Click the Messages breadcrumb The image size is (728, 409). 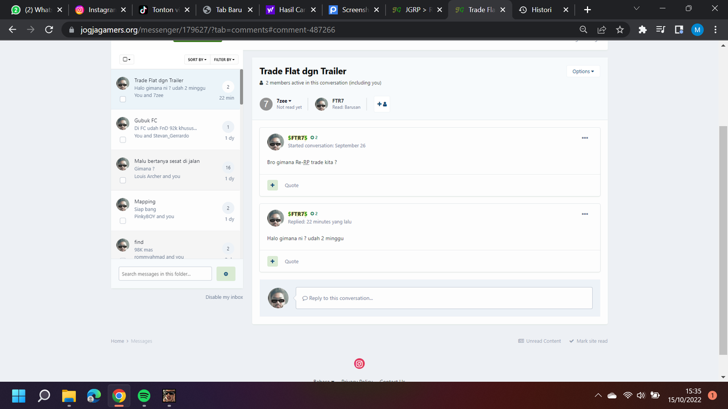click(142, 341)
